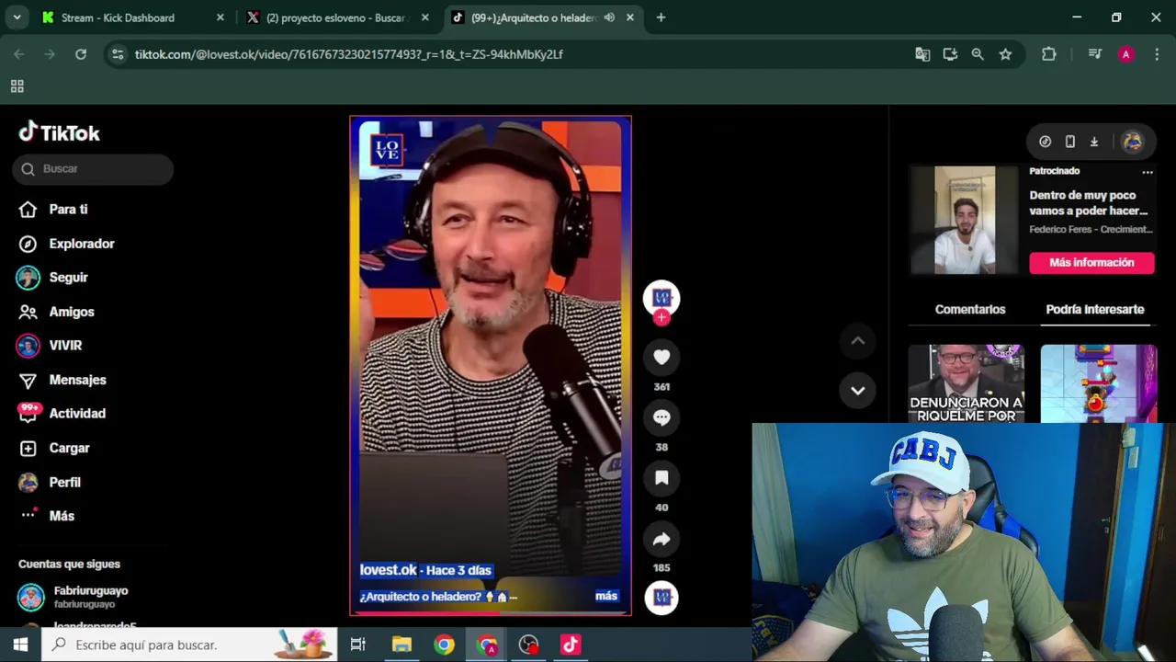Image resolution: width=1176 pixels, height=662 pixels.
Task: Open 'Denunciaron a Riquelme' suggested video
Action: pyautogui.click(x=967, y=384)
